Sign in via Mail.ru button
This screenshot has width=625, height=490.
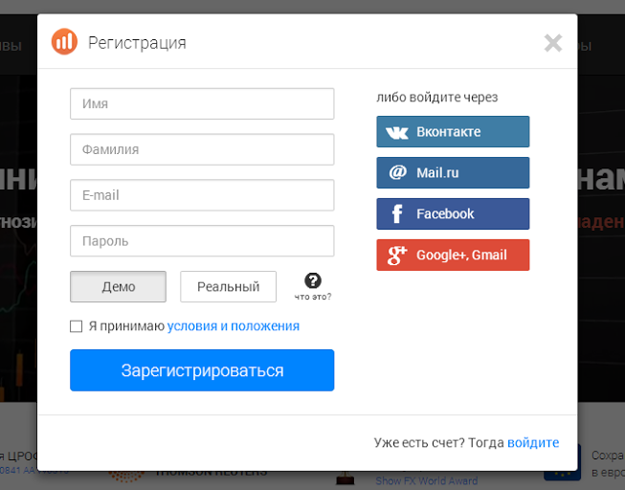point(453,172)
